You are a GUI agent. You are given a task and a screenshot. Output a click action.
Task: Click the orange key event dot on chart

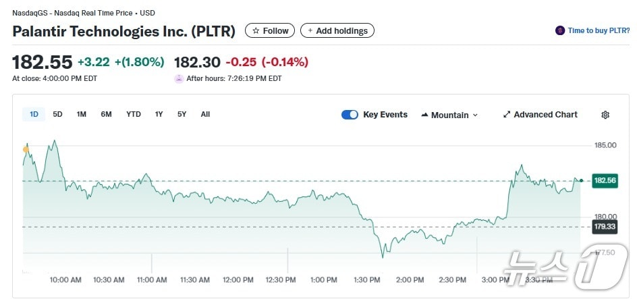coord(26,149)
